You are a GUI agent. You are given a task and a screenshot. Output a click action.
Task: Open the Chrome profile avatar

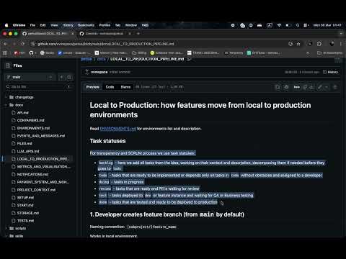(332, 44)
